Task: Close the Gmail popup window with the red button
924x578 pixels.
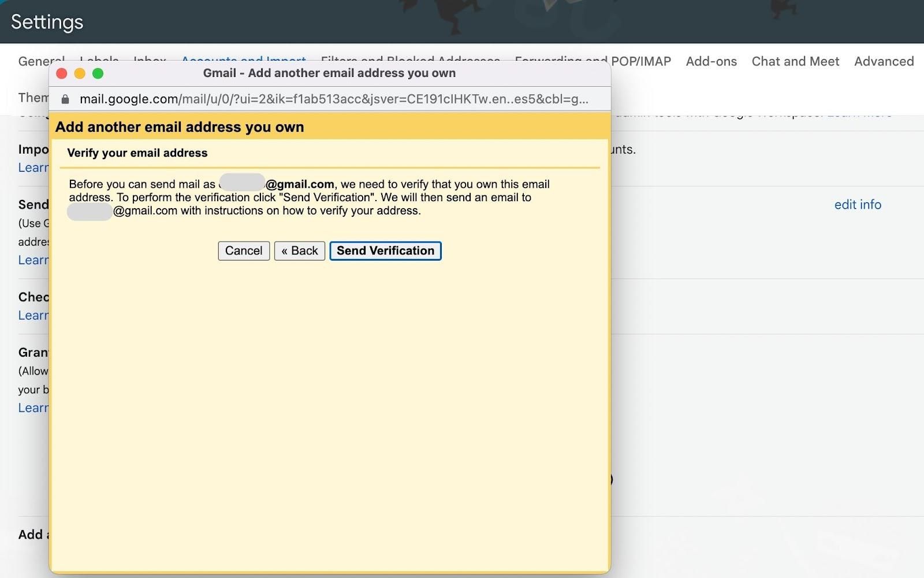Action: (x=62, y=73)
